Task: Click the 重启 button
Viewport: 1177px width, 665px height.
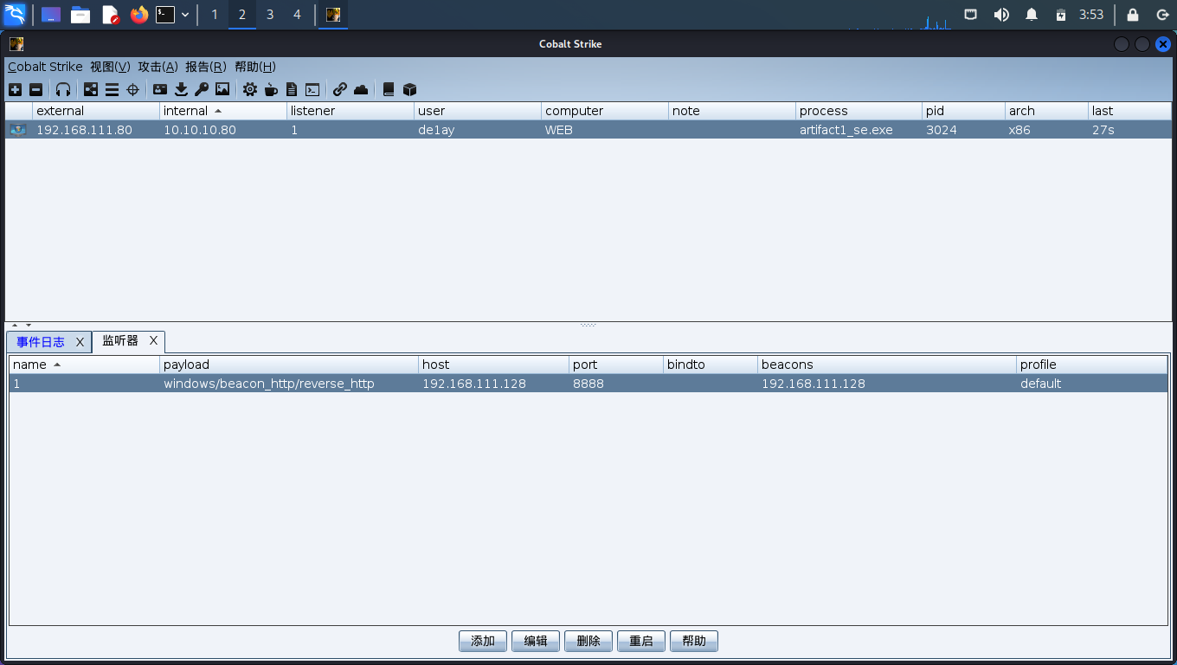Action: [x=641, y=641]
